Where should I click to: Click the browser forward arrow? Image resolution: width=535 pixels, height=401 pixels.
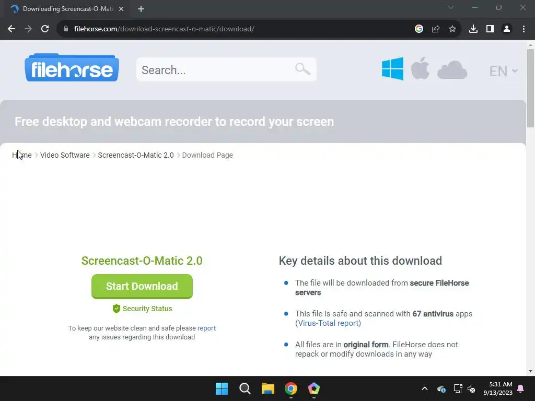[28, 29]
